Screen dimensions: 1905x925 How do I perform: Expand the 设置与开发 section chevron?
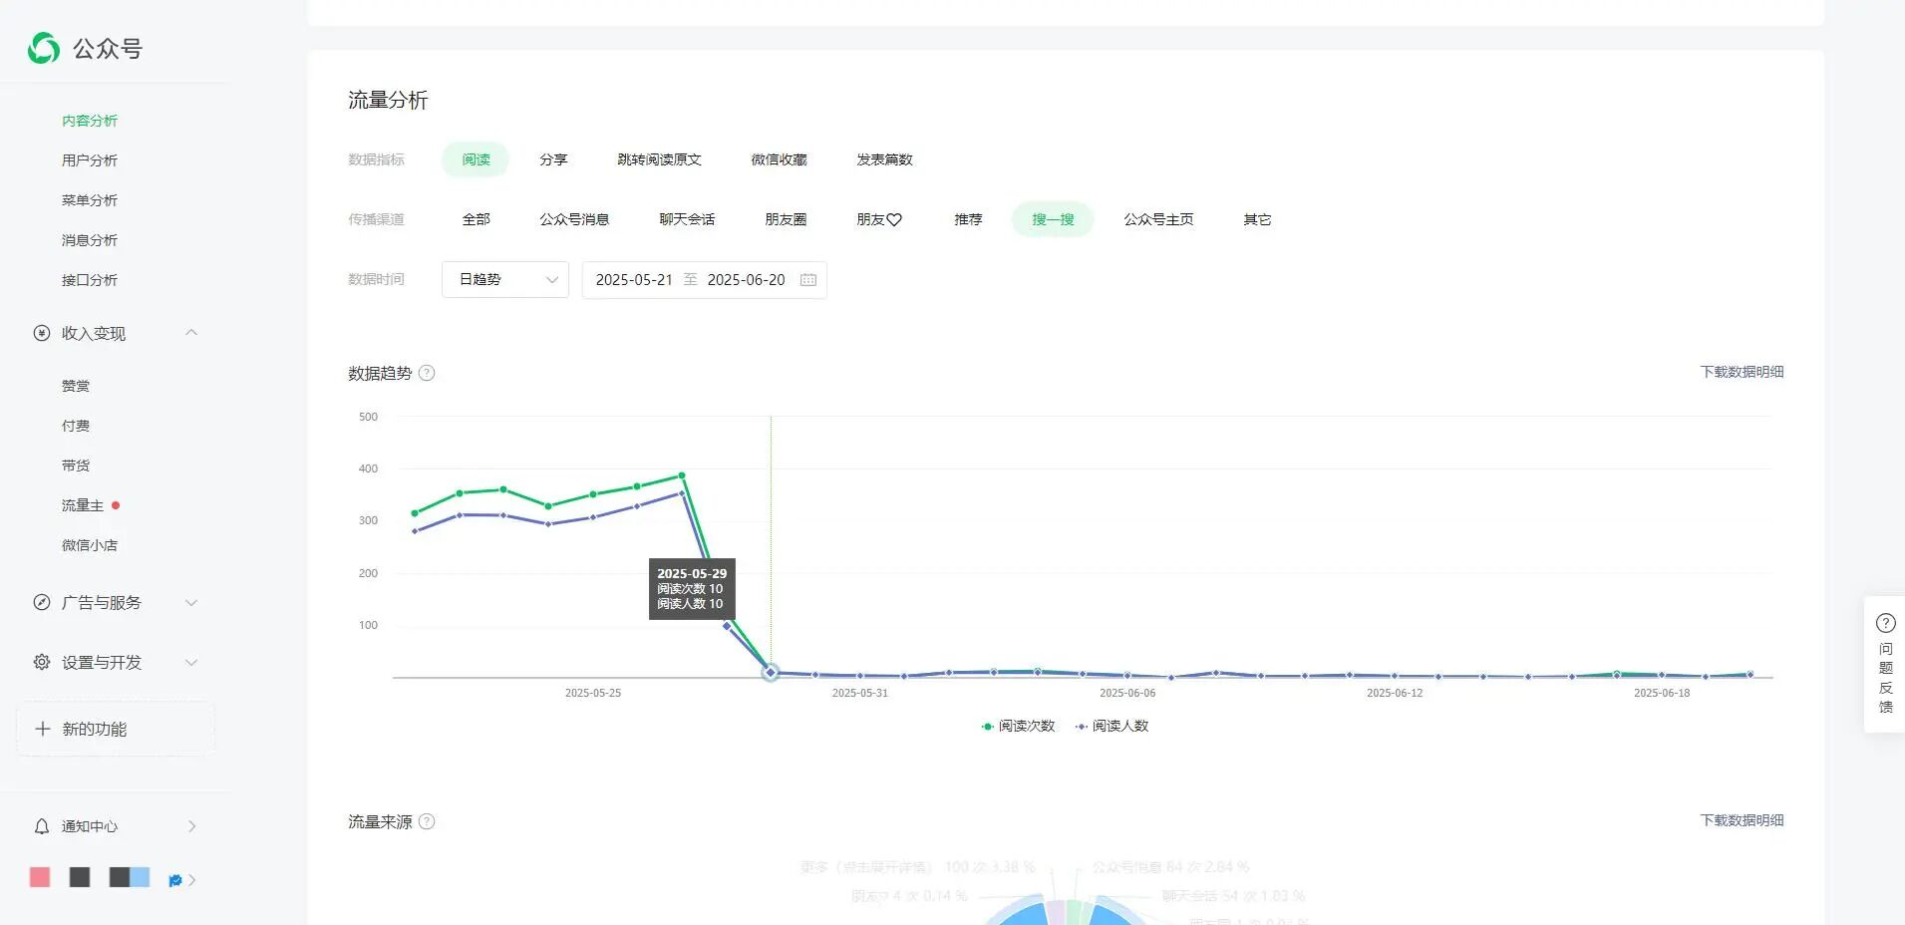191,662
